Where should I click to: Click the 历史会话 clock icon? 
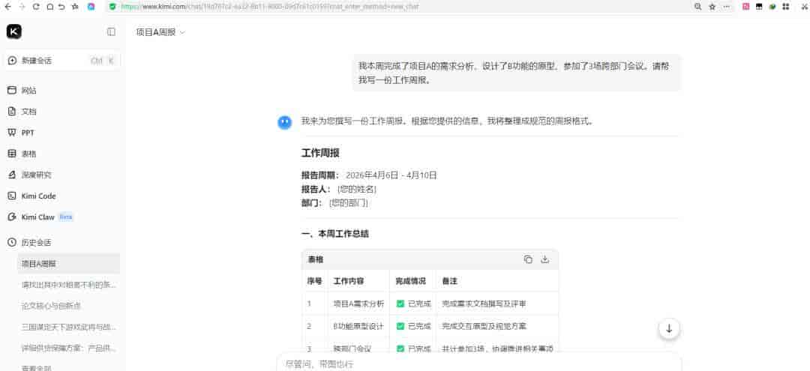12,243
